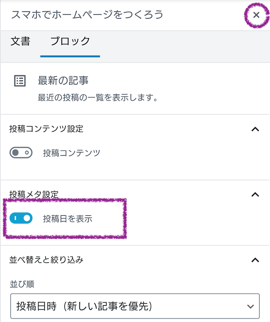This screenshot has width=270, height=322.
Task: Click the スマホでホームページをつくろう sidebar title
Action: pyautogui.click(x=87, y=15)
